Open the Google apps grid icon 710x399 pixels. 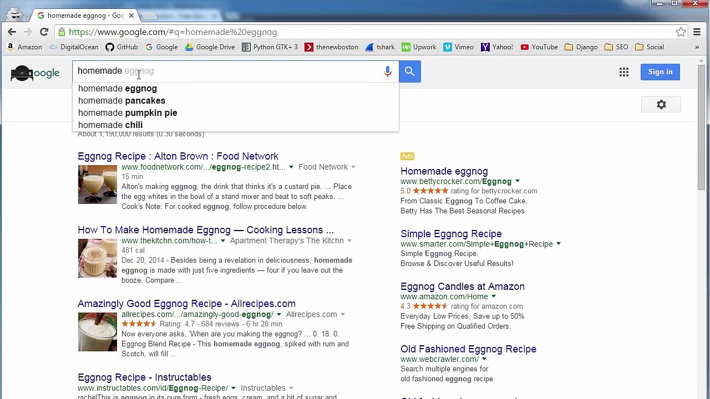(x=624, y=71)
